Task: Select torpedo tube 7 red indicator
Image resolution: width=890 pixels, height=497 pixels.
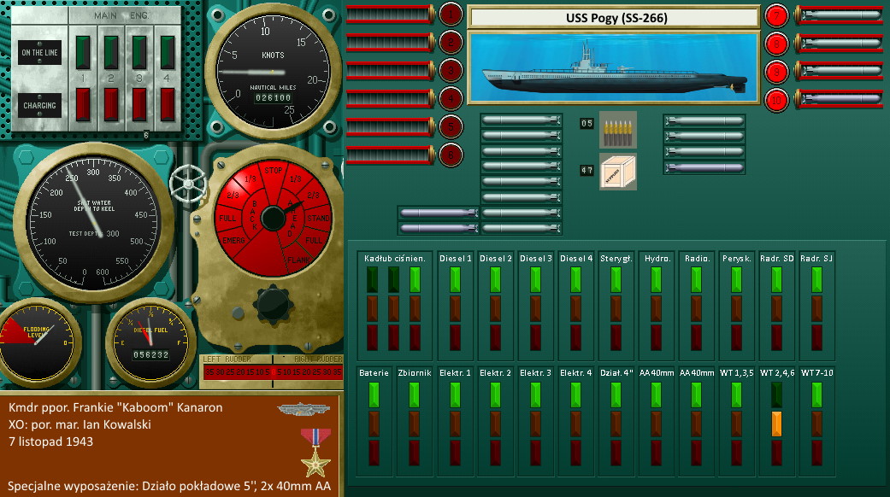Action: (x=776, y=15)
